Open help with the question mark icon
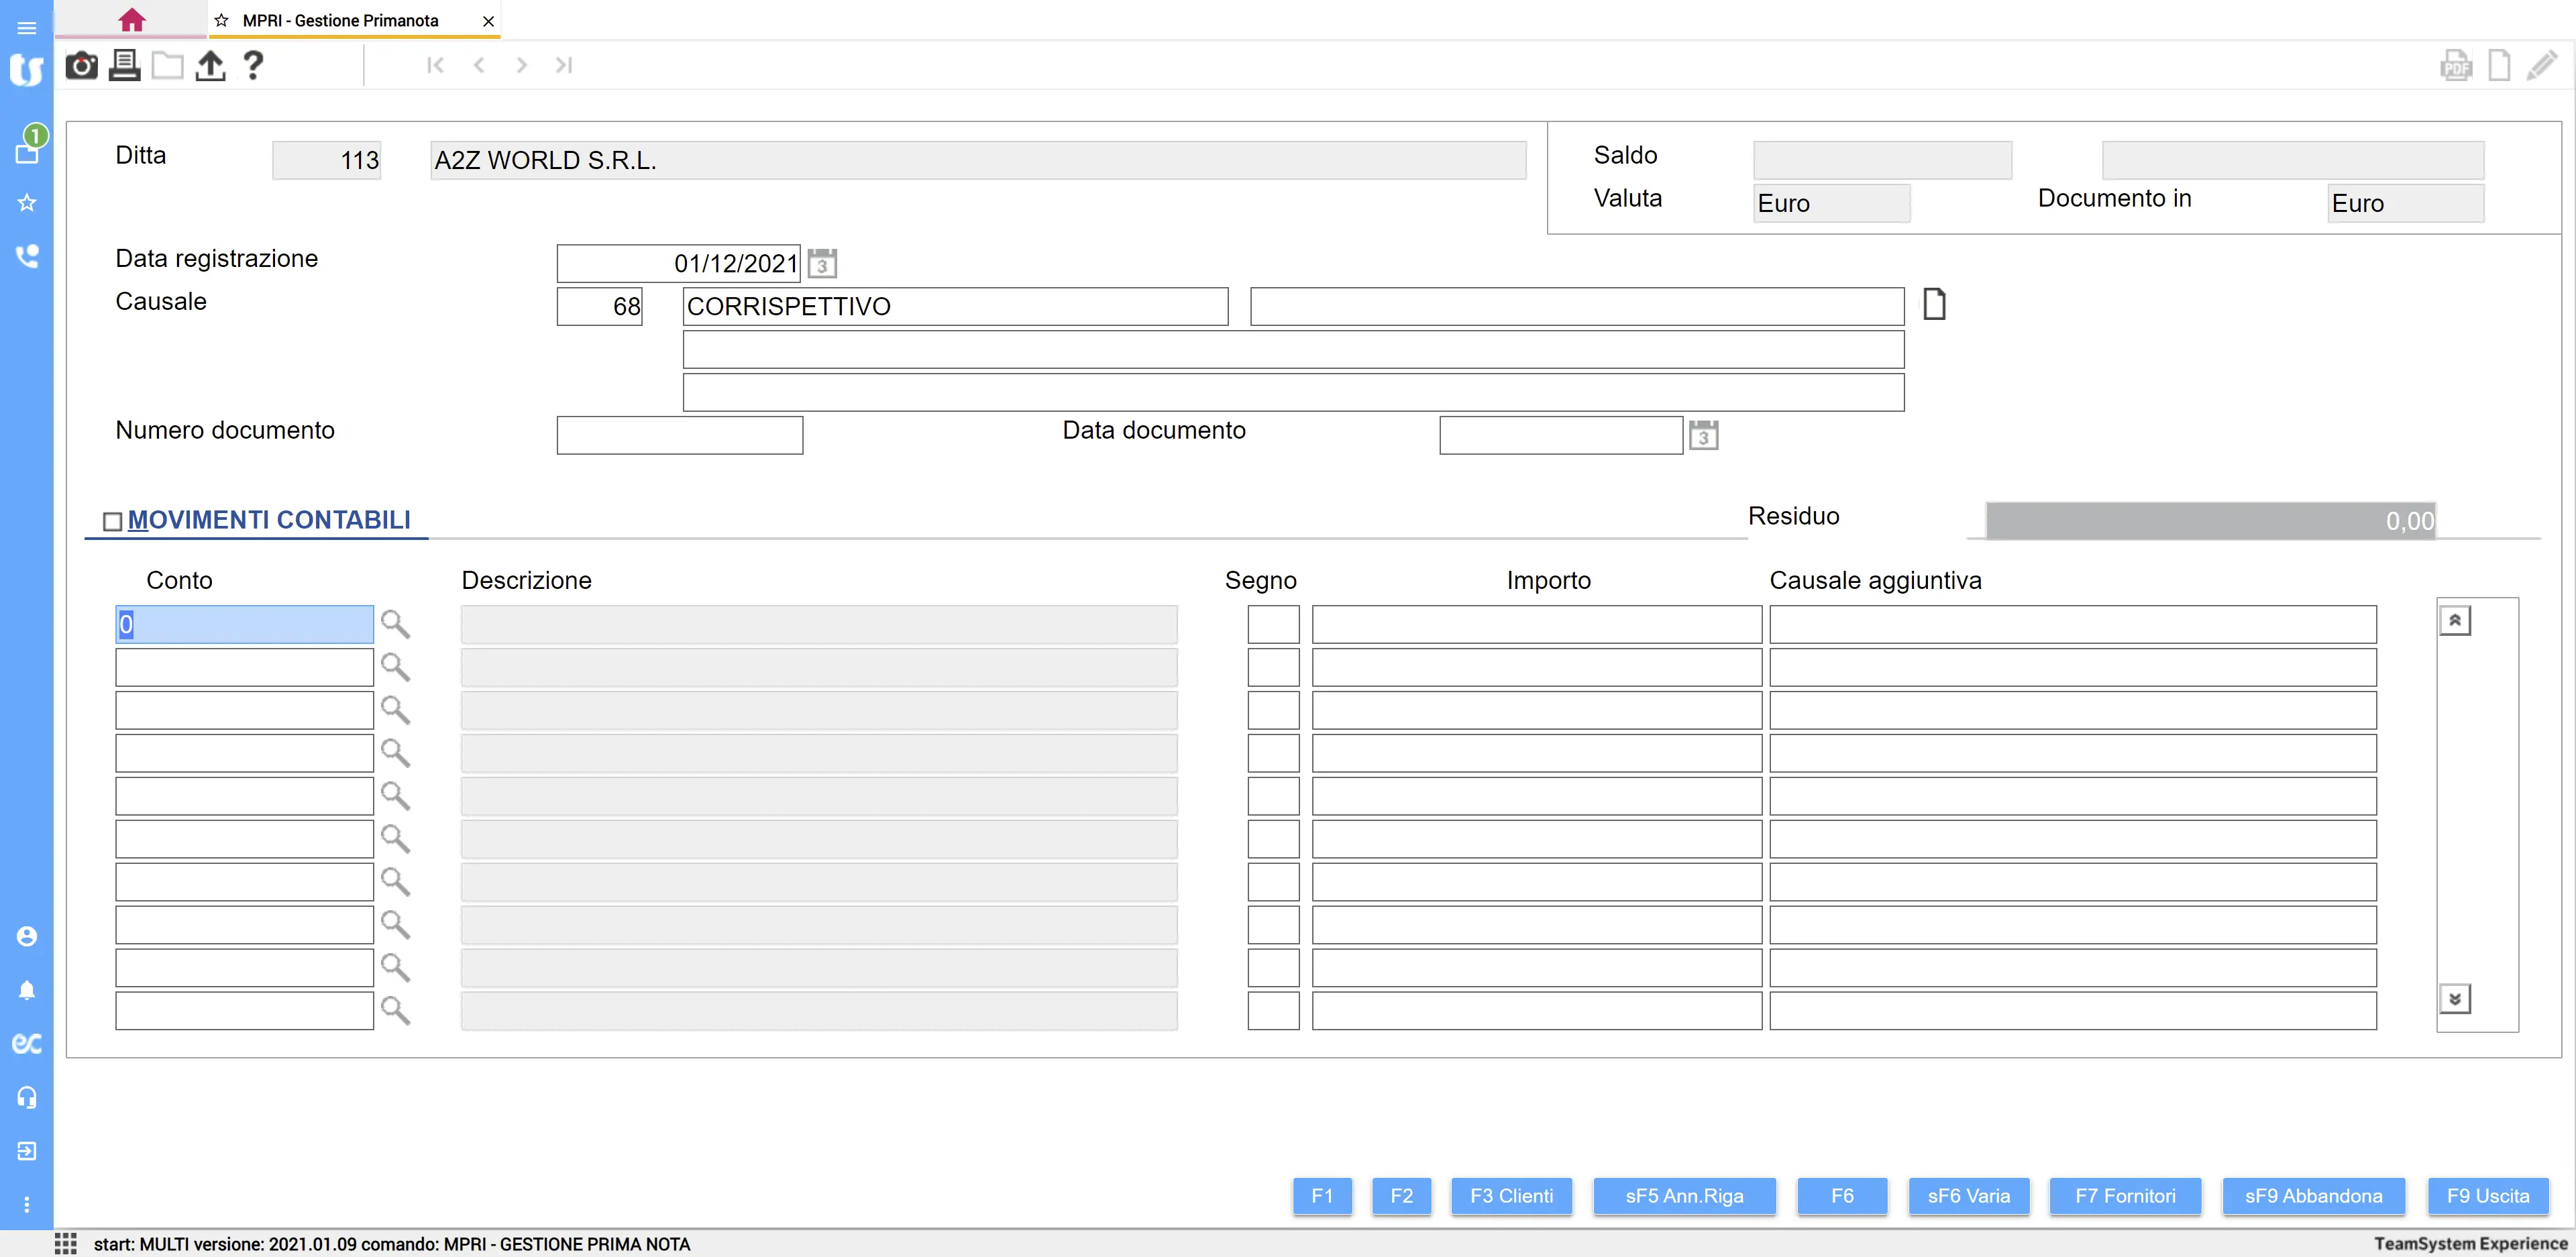This screenshot has height=1257, width=2576. [x=253, y=66]
